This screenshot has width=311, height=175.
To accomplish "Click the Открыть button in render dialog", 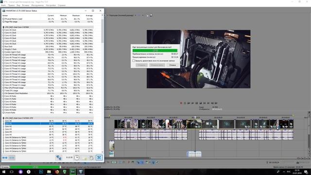I will [x=141, y=65].
